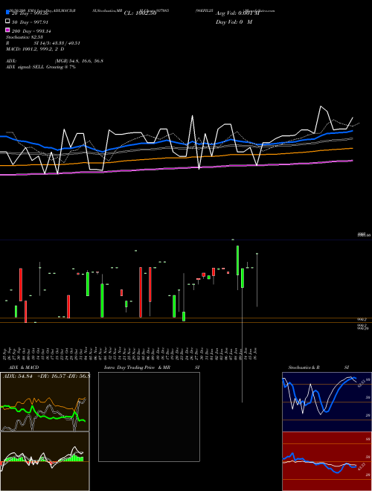Click the '(MGR) 54.8, 16.6, 56.8' values
Image resolution: width=372 pixels, height=491 pixels.
click(x=79, y=61)
